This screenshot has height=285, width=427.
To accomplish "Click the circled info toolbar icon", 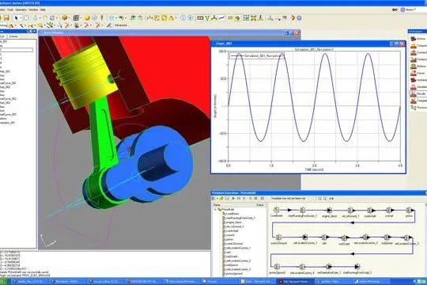I will (183, 18).
